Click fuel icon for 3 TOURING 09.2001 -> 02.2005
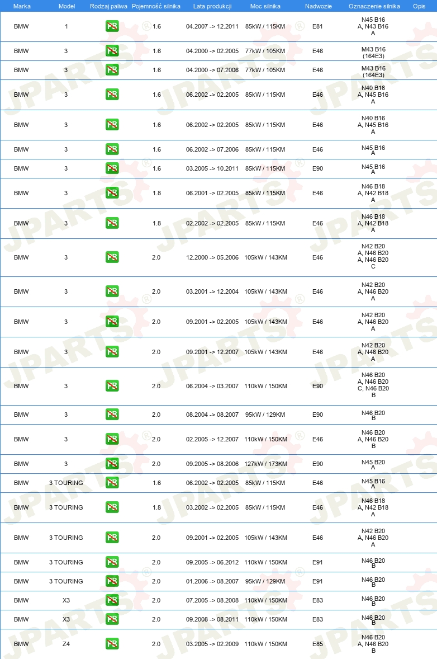The width and height of the screenshot is (437, 659). (x=112, y=538)
